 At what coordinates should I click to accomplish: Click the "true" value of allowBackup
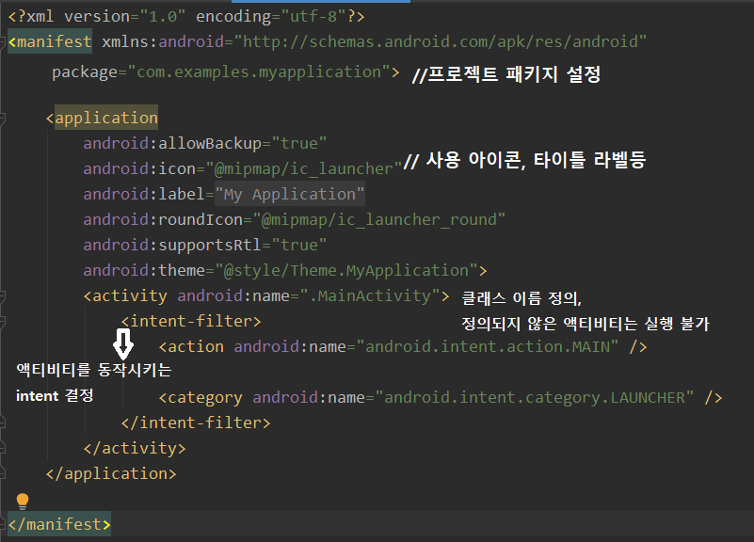pyautogui.click(x=299, y=143)
